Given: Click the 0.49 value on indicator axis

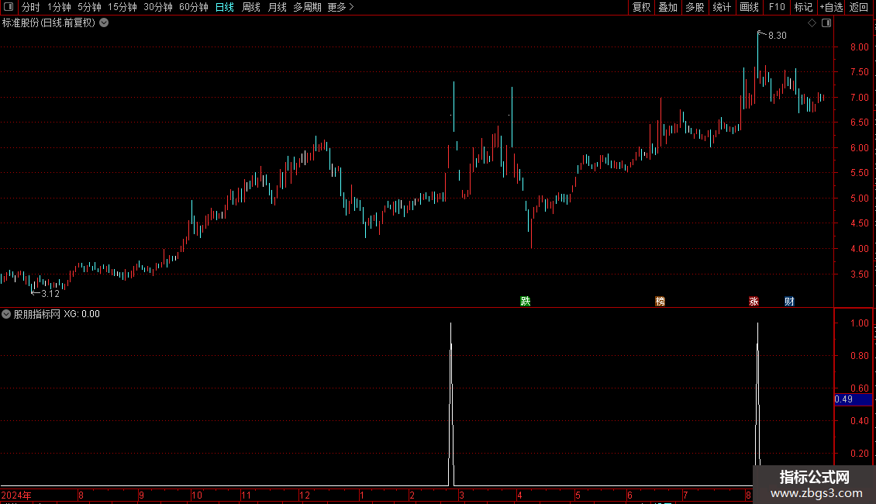Looking at the screenshot, I should pyautogui.click(x=843, y=399).
